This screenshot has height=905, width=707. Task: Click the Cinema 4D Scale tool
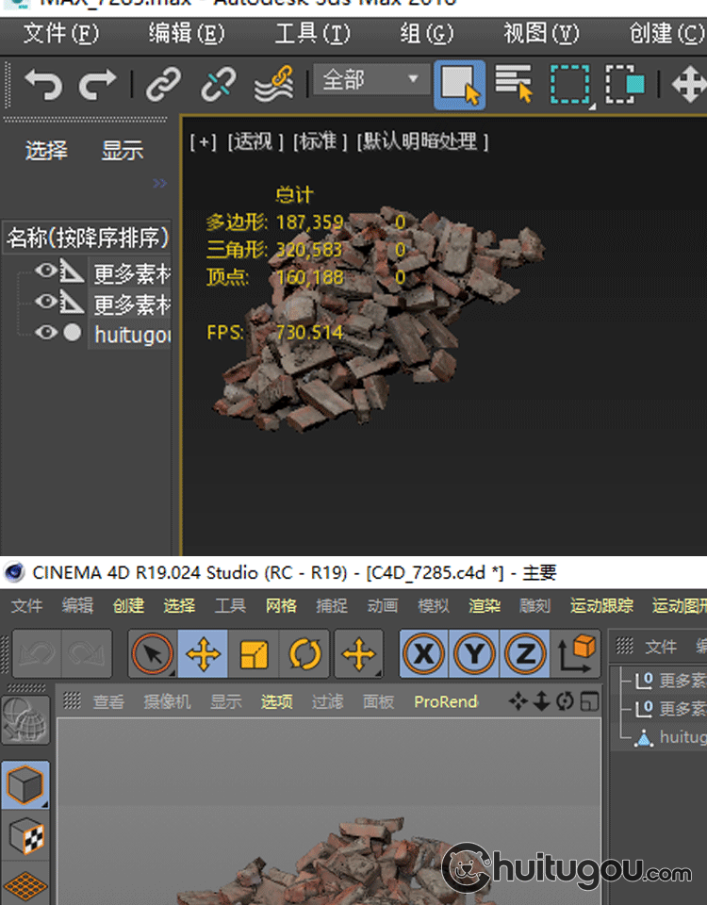pyautogui.click(x=254, y=654)
